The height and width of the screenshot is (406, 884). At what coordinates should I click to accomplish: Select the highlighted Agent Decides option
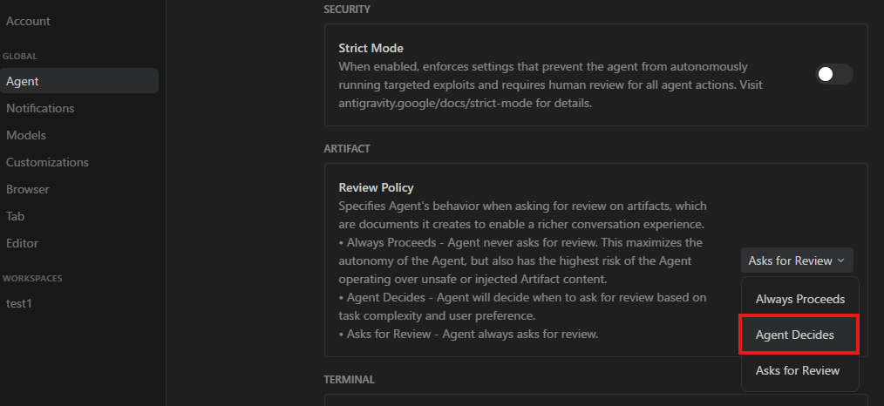point(799,335)
